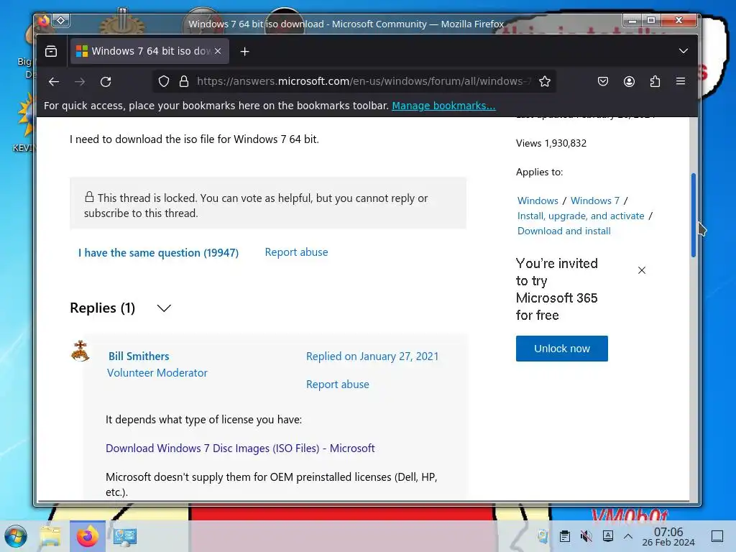736x552 pixels.
Task: Bookmark this page with star icon
Action: coord(545,82)
